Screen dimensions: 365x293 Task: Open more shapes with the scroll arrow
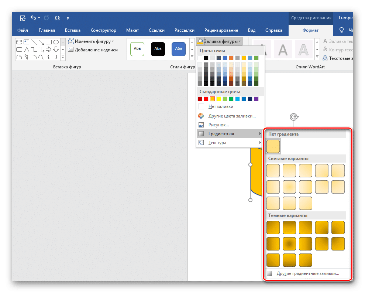point(63,57)
